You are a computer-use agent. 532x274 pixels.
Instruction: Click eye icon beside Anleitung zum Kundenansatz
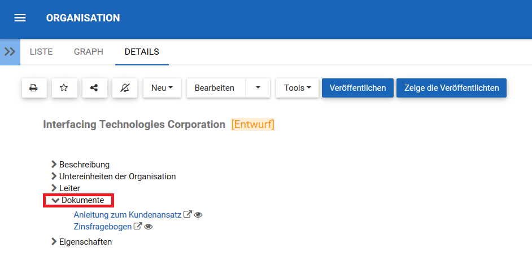(x=198, y=215)
